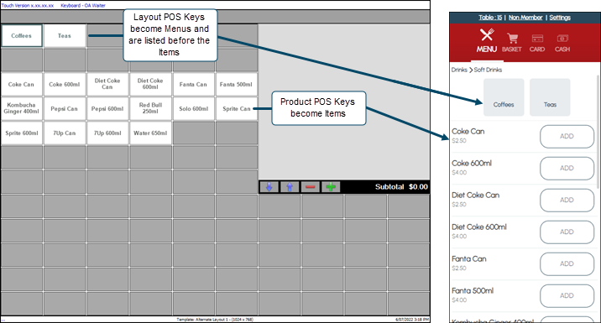Viewport: 601px width, 323px height.
Task: Click the red minus icon
Action: [x=311, y=187]
